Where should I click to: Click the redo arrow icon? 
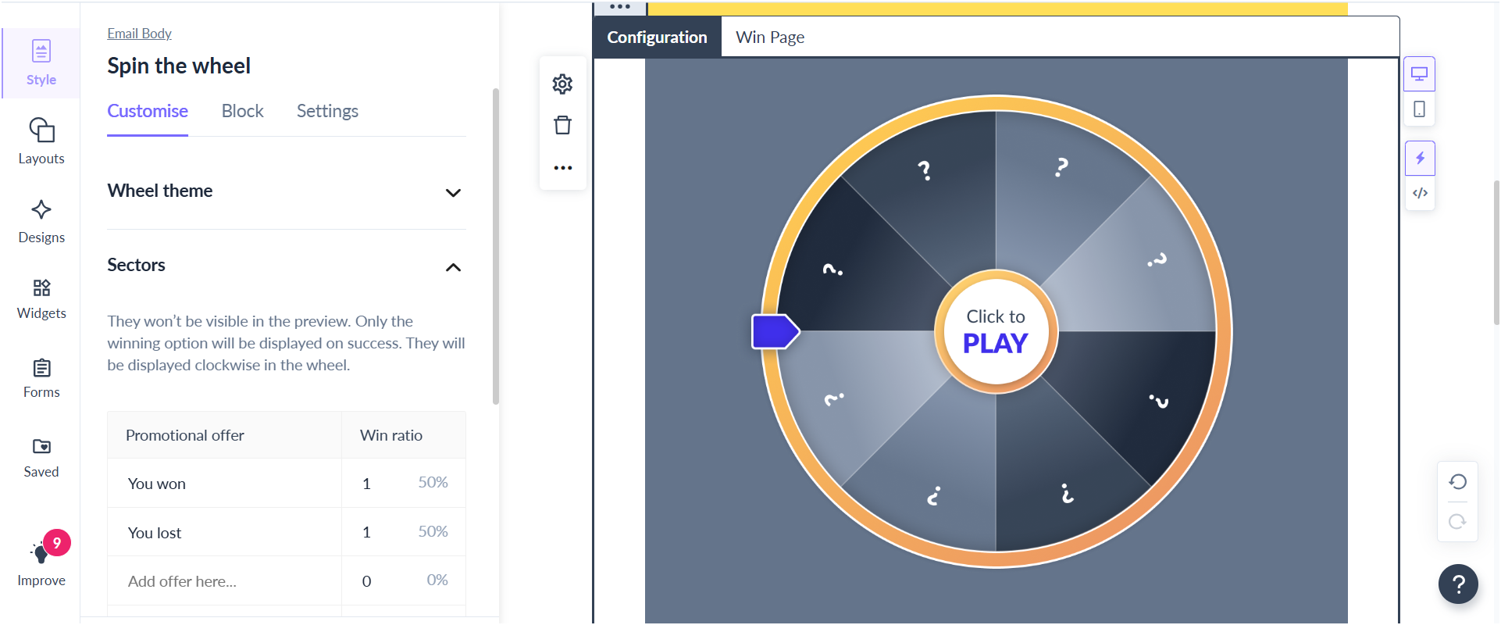click(x=1457, y=521)
